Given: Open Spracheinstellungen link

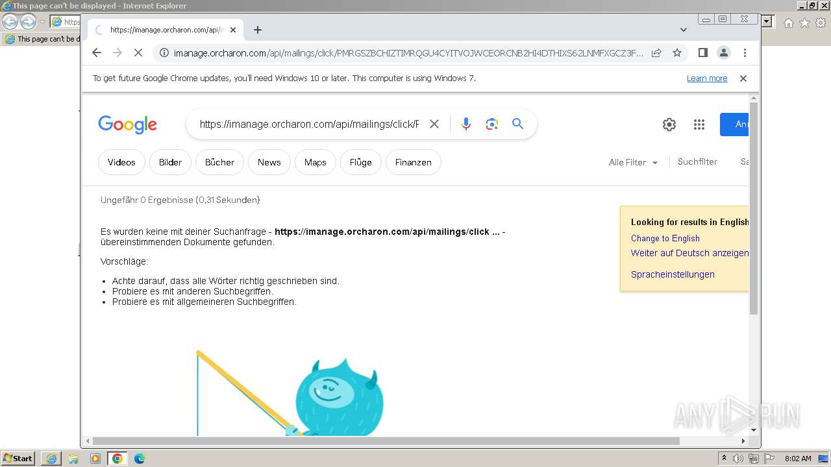Looking at the screenshot, I should coord(673,274).
